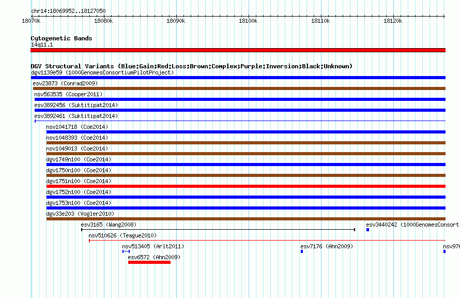Open dgv1751n100 (Coe2014) label

click(79, 181)
